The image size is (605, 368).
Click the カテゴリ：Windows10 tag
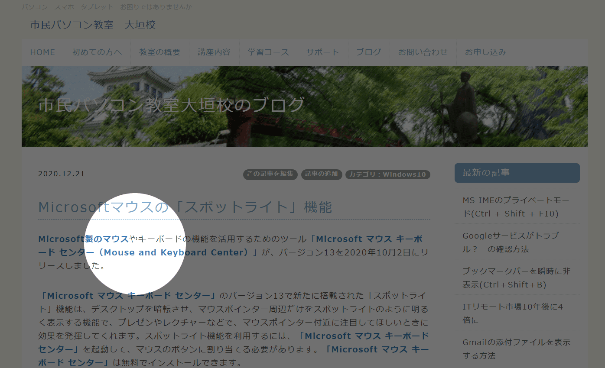pos(387,174)
